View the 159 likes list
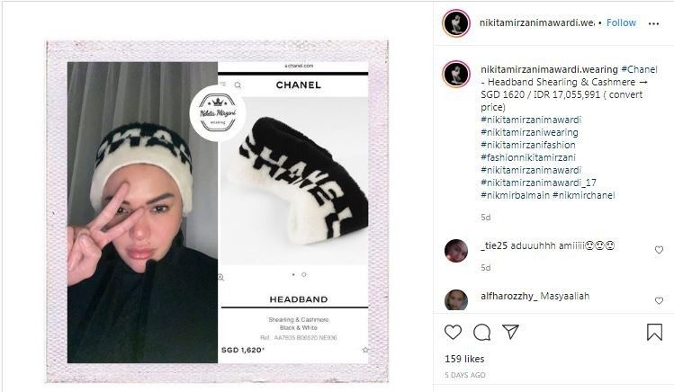Screen dimensions: 674x392 pyautogui.click(x=464, y=359)
